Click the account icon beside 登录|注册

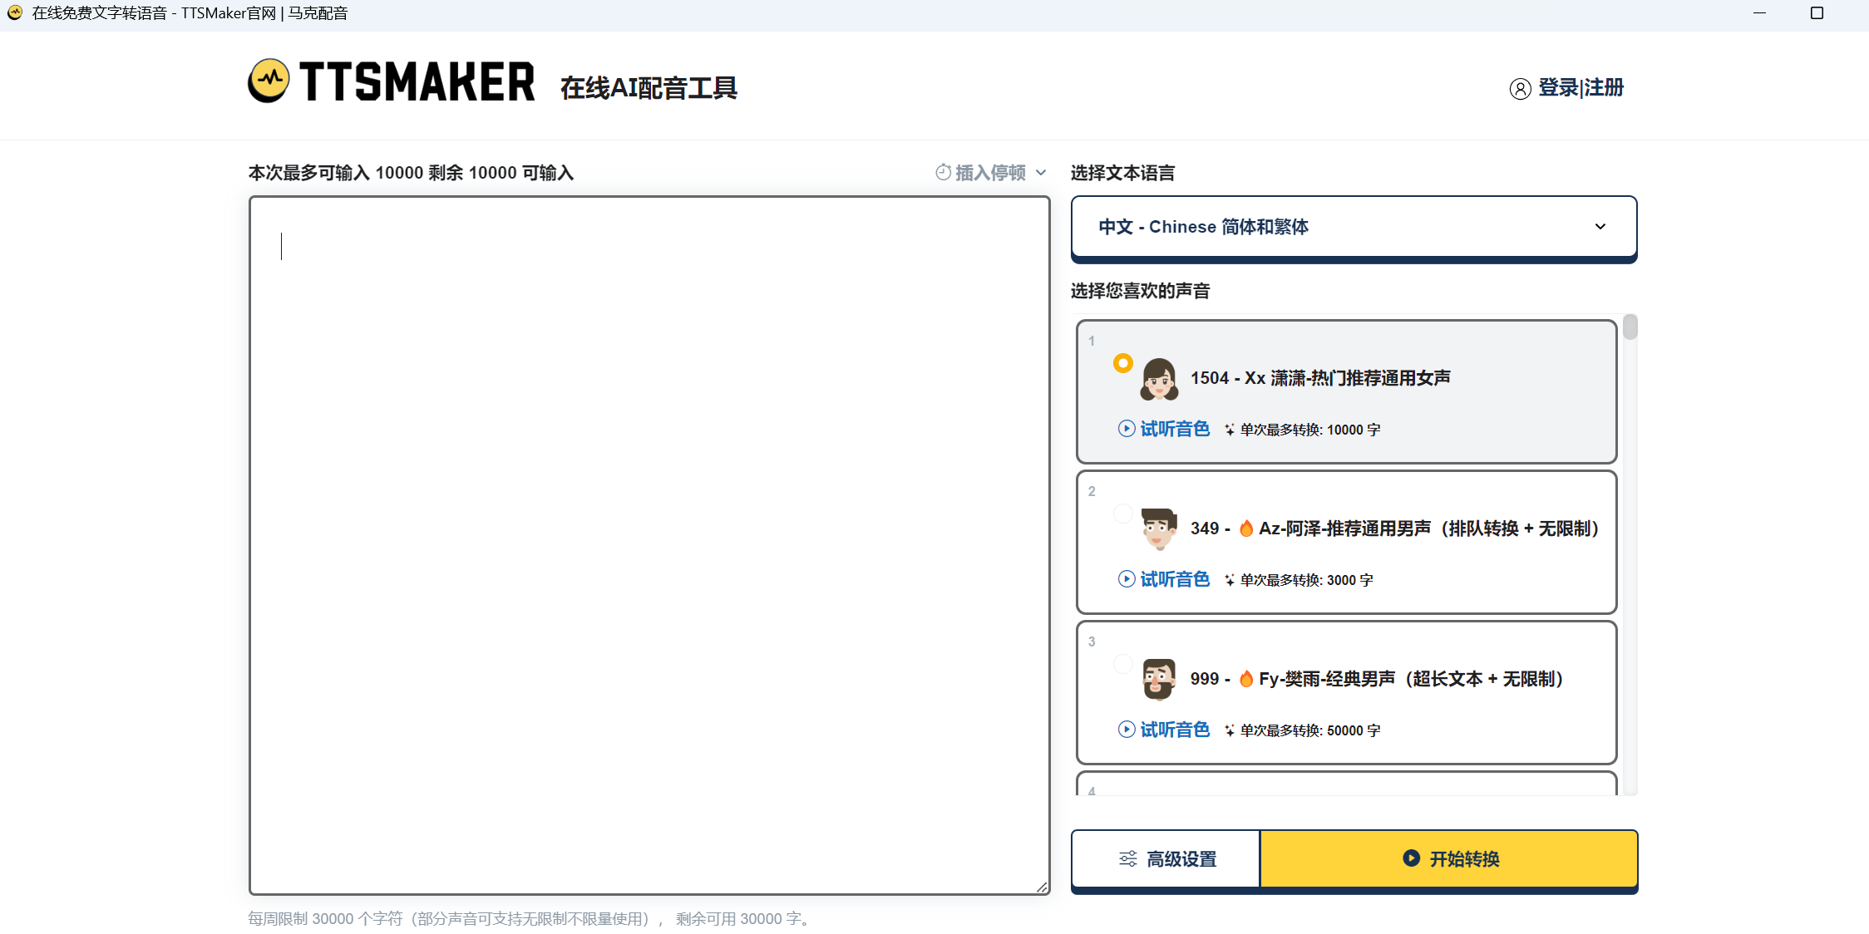tap(1521, 88)
